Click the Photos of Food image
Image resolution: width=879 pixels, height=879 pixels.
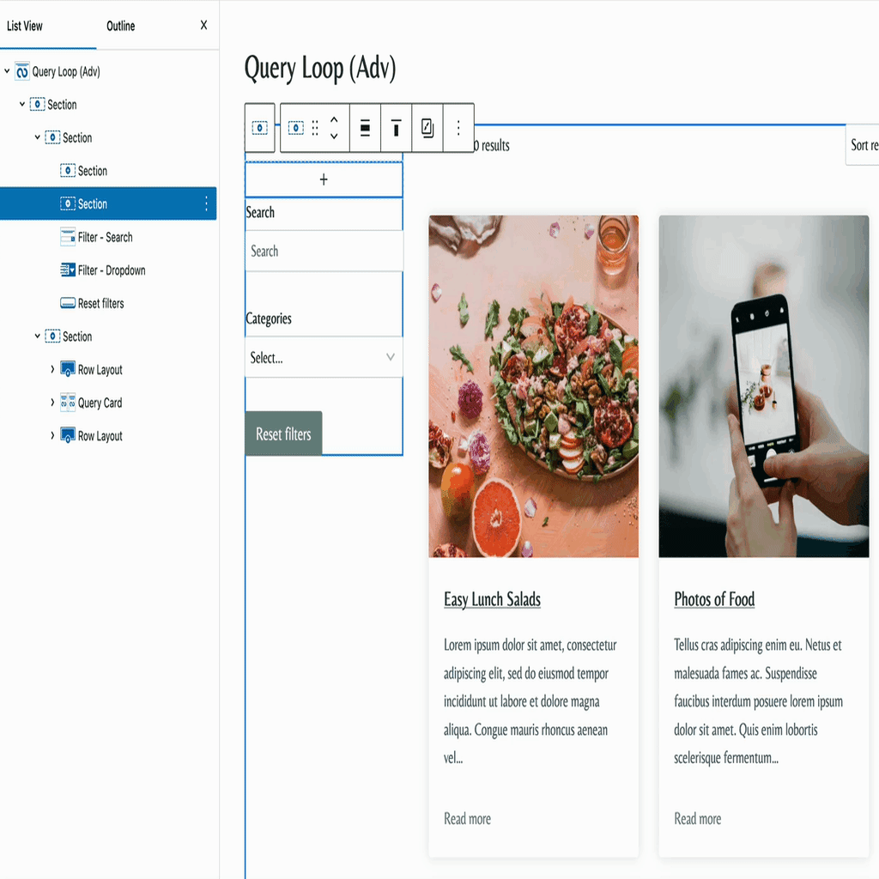coord(763,386)
